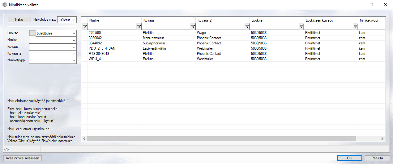This screenshot has width=393, height=164.
Task: Click the Haku search button
Action: pyautogui.click(x=19, y=19)
